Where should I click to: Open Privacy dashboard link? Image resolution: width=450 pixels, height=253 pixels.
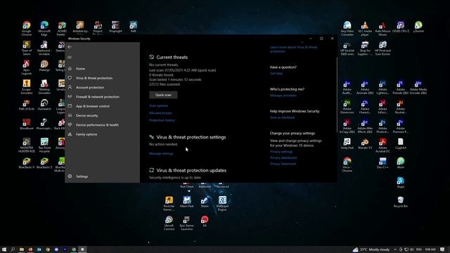283,157
